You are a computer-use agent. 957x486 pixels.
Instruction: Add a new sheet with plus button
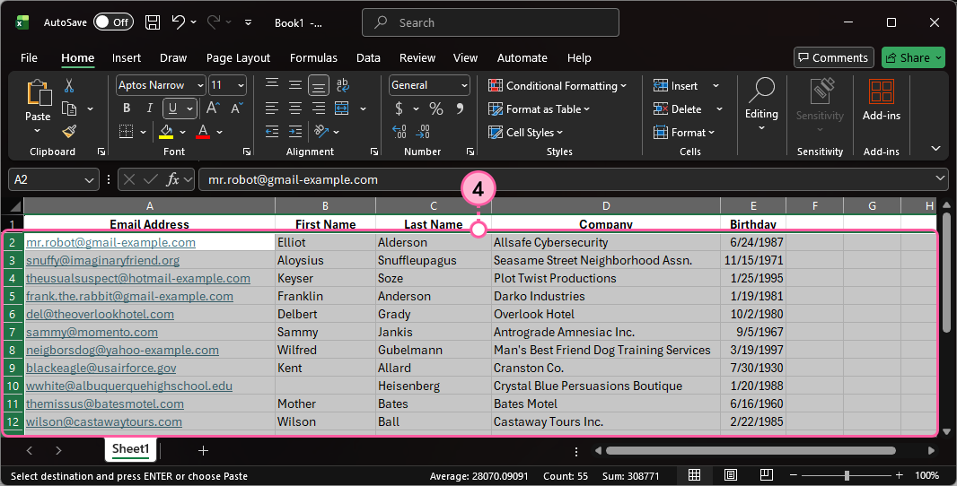[203, 451]
